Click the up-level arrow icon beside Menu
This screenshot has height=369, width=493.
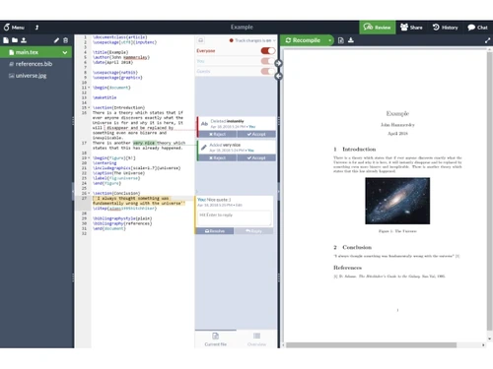tap(36, 28)
